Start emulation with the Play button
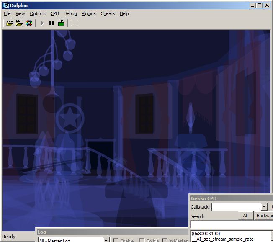Screen dimensions: 273x242 pyautogui.click(x=42, y=23)
